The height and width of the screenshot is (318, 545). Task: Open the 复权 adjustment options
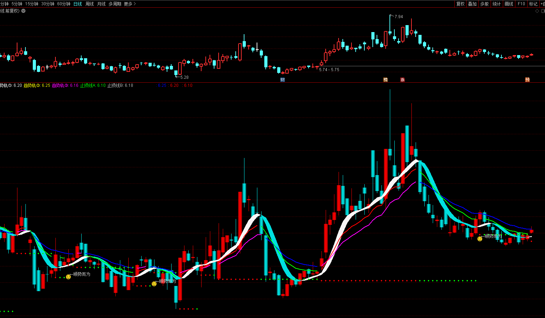point(460,4)
